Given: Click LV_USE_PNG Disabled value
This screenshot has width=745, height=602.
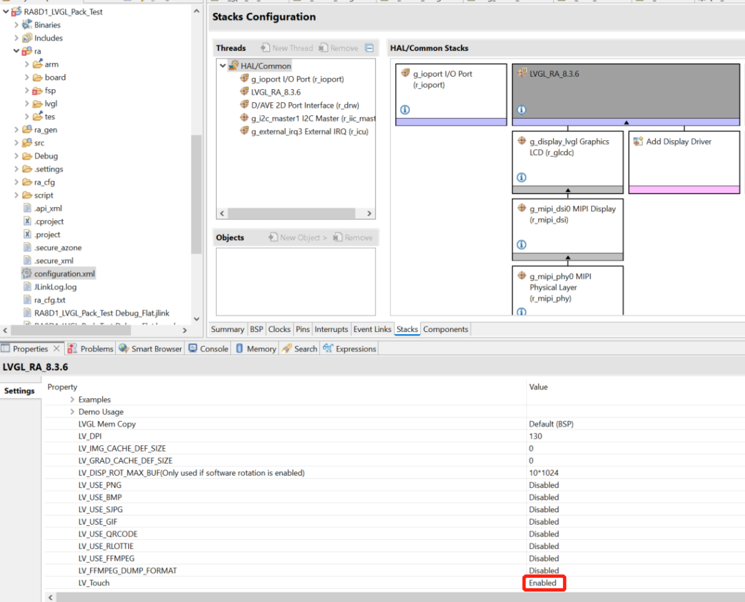Looking at the screenshot, I should (544, 485).
